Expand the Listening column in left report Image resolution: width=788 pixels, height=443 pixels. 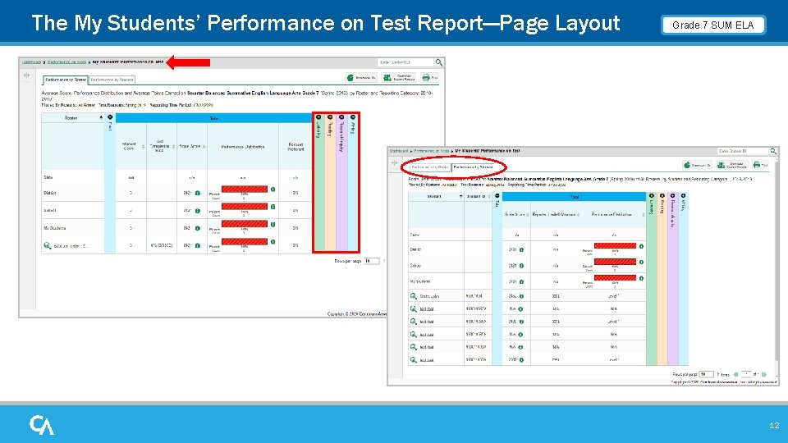click(x=318, y=117)
